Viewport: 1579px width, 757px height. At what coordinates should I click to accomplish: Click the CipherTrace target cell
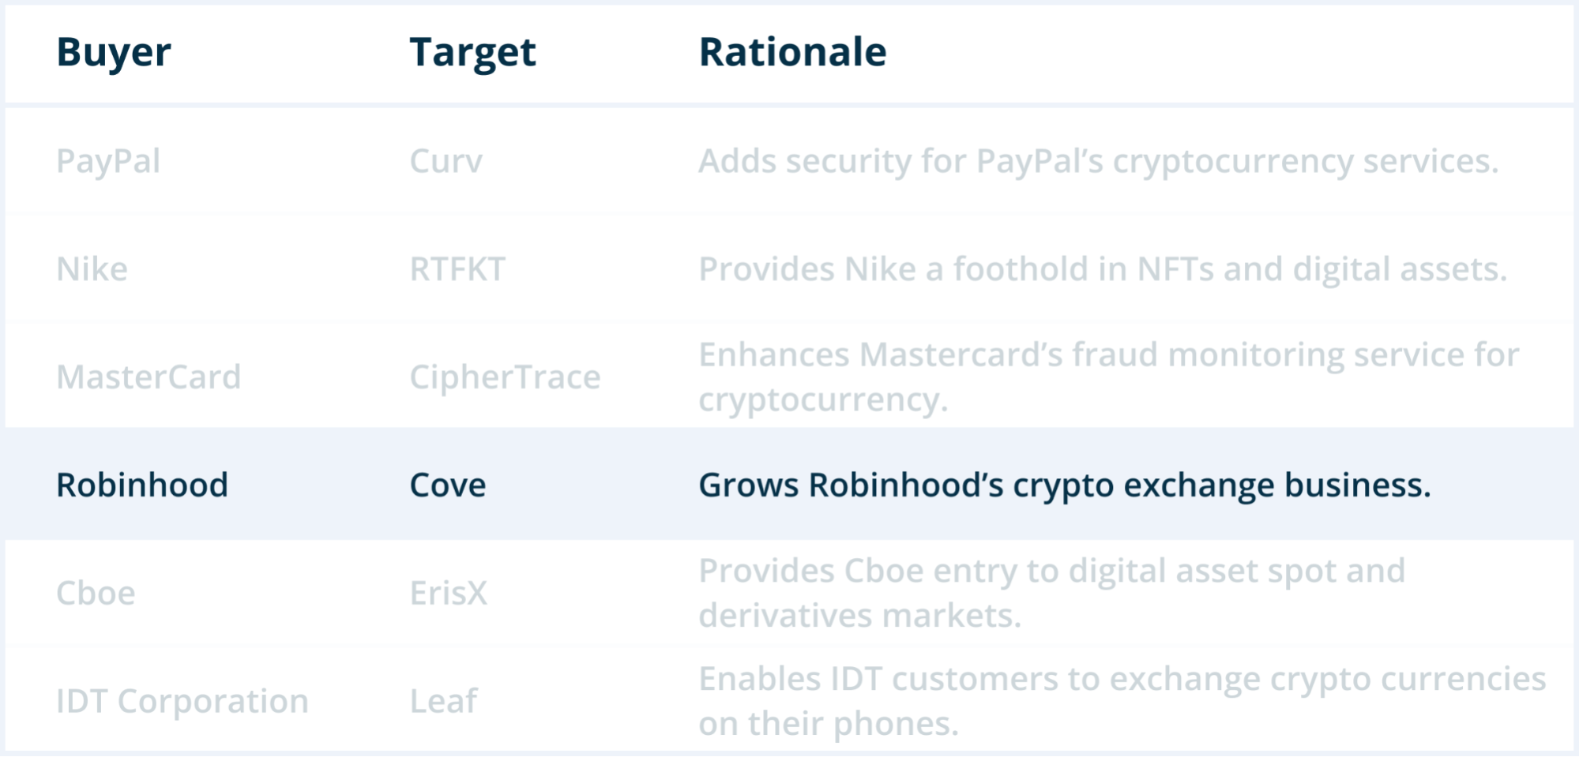click(x=505, y=377)
